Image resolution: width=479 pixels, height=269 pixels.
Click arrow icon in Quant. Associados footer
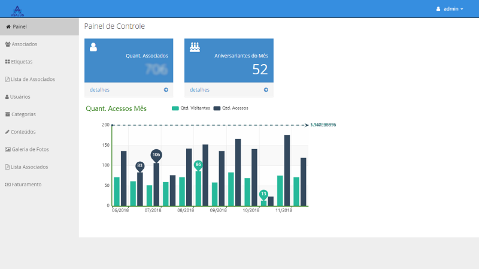pos(166,90)
